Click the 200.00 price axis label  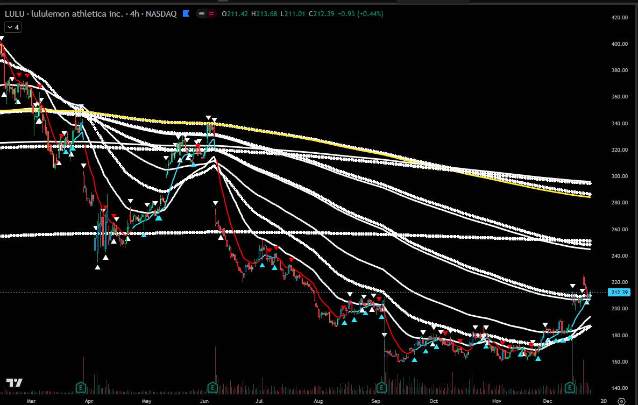(620, 309)
